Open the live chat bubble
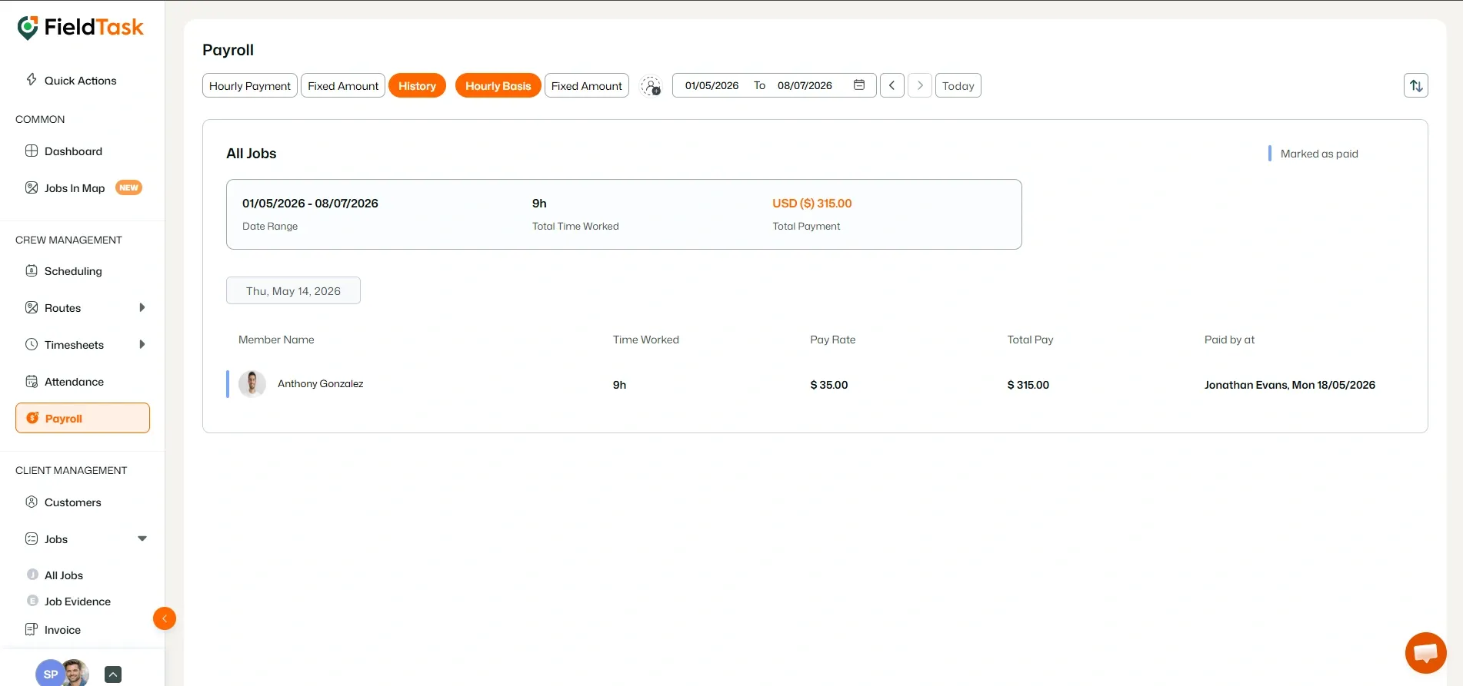Image resolution: width=1463 pixels, height=686 pixels. (x=1426, y=653)
